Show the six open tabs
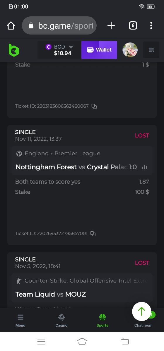The height and width of the screenshot is (351, 164). 133,26
